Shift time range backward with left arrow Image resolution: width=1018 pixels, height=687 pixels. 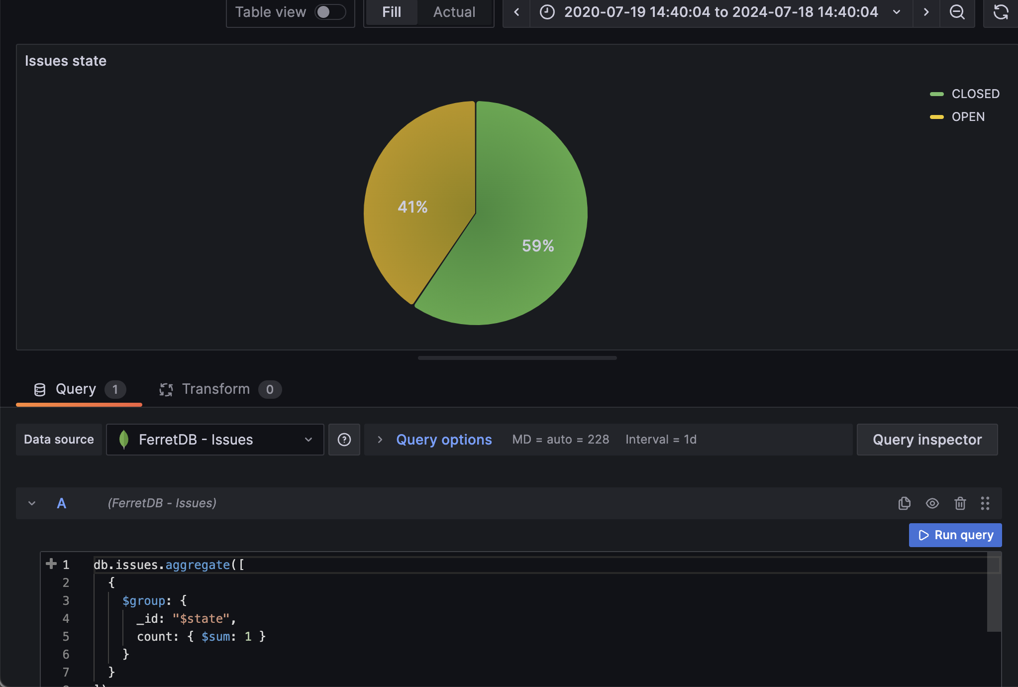click(516, 12)
